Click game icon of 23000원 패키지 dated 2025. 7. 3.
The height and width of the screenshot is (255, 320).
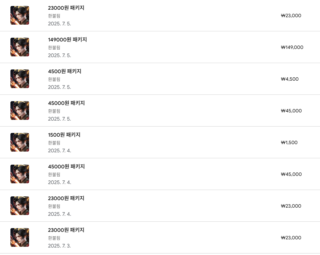click(20, 237)
